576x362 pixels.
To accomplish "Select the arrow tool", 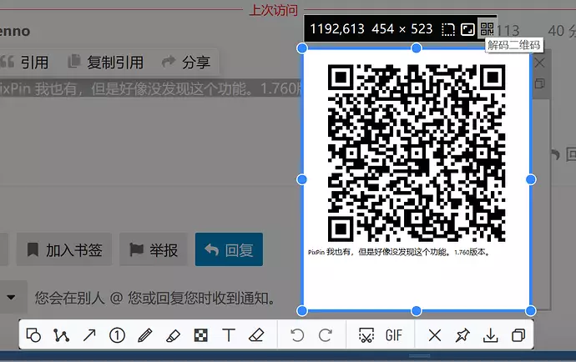I will tap(89, 334).
